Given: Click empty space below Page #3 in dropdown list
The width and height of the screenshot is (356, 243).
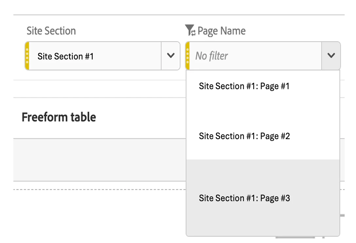Looking at the screenshot, I should (262, 222).
